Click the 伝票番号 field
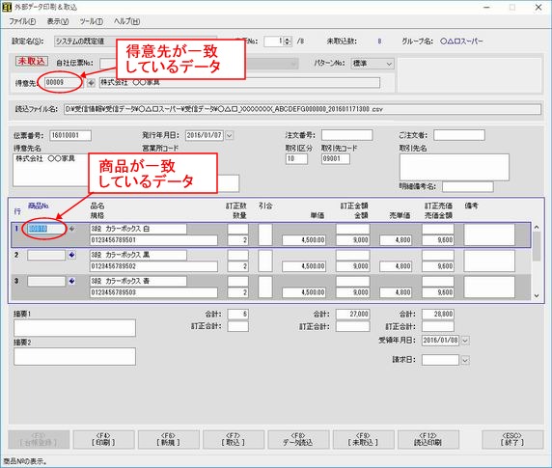This screenshot has width=552, height=468. click(x=70, y=135)
